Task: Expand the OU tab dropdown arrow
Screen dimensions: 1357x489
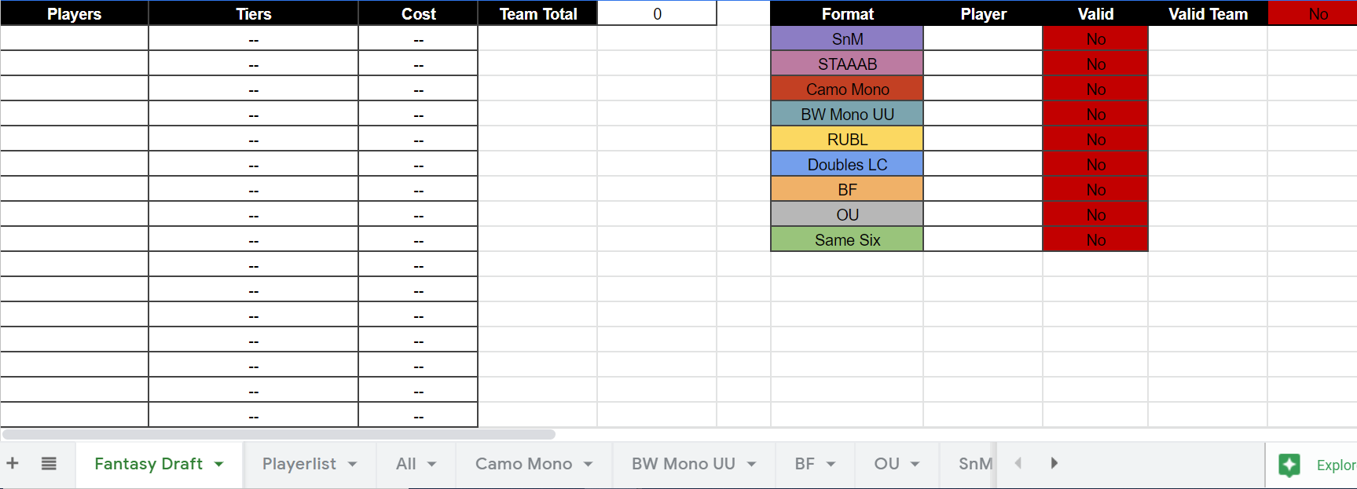Action: pos(915,464)
